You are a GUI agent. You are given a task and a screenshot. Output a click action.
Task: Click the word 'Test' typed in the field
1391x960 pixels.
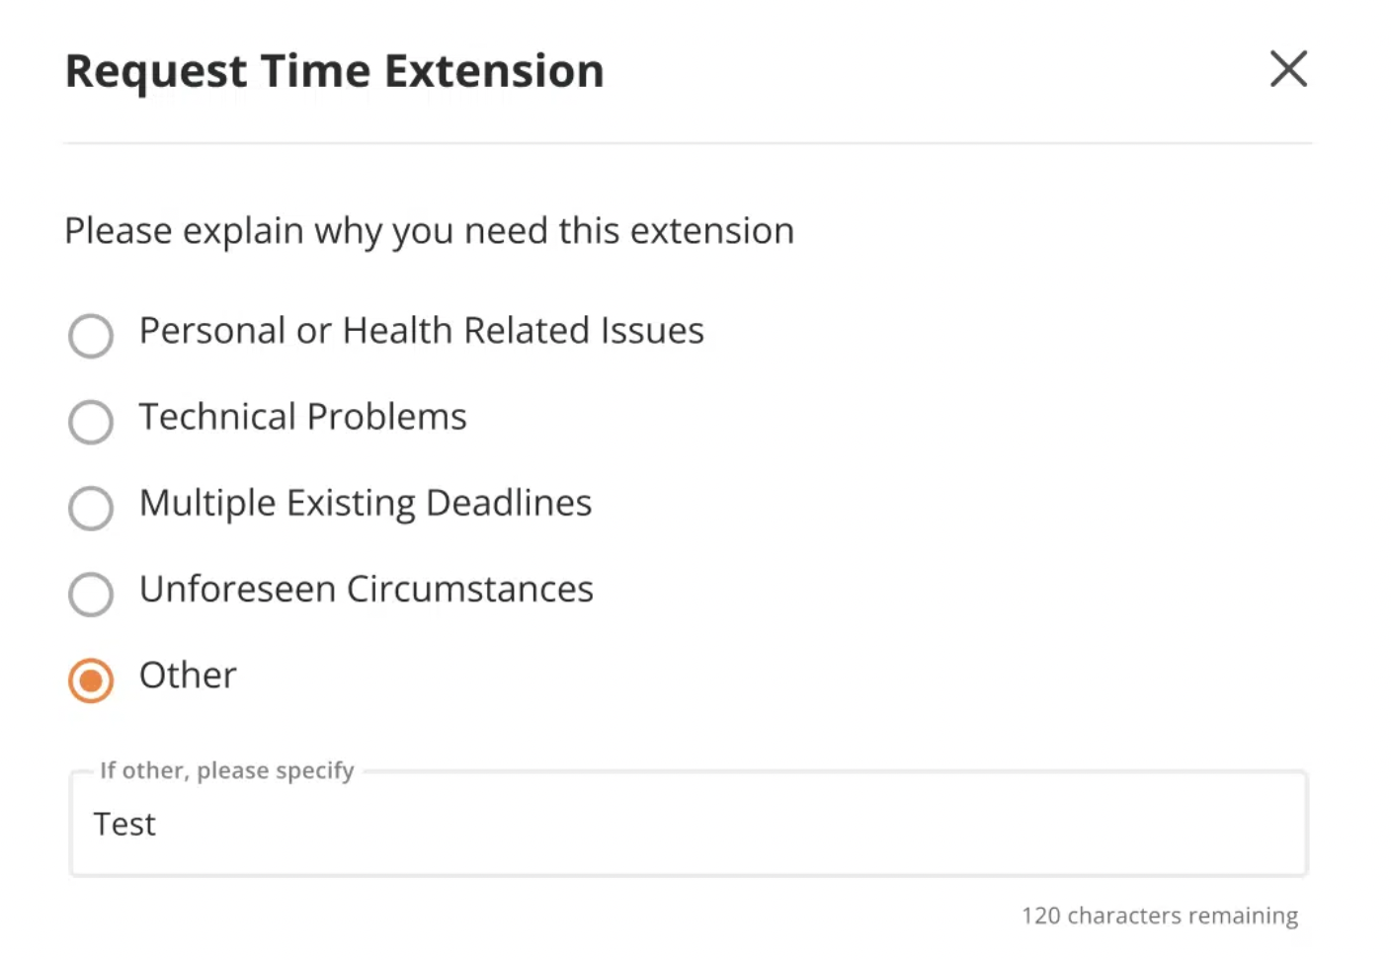[x=124, y=824]
